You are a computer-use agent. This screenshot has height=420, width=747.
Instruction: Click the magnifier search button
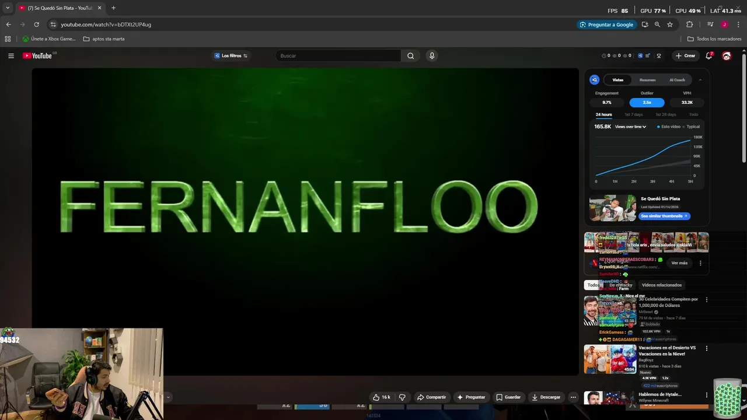[x=411, y=56]
